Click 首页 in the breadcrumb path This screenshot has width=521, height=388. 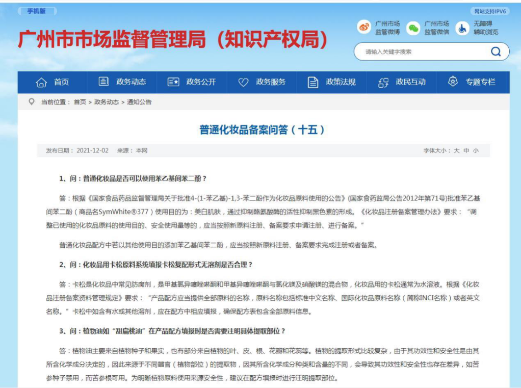coord(80,102)
